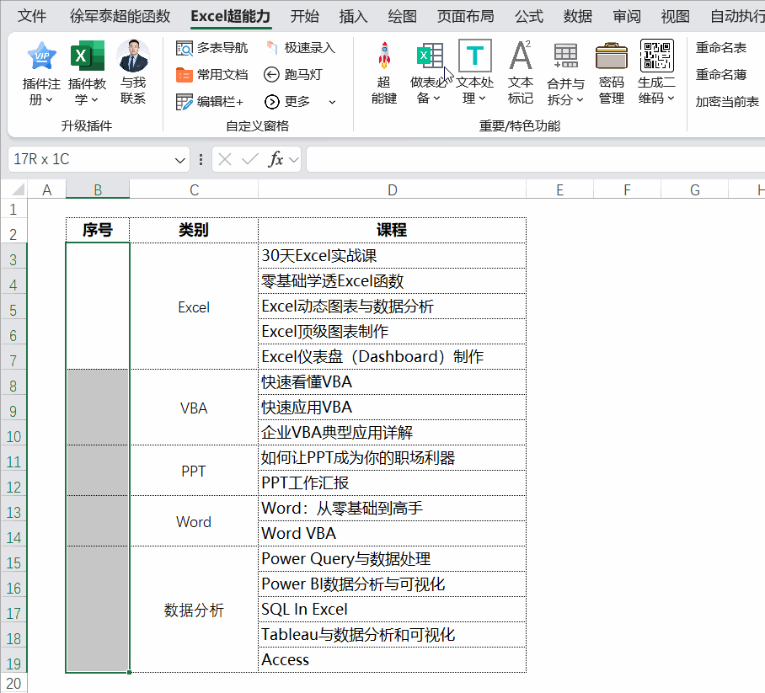765x693 pixels.
Task: Select column D header
Action: point(393,189)
